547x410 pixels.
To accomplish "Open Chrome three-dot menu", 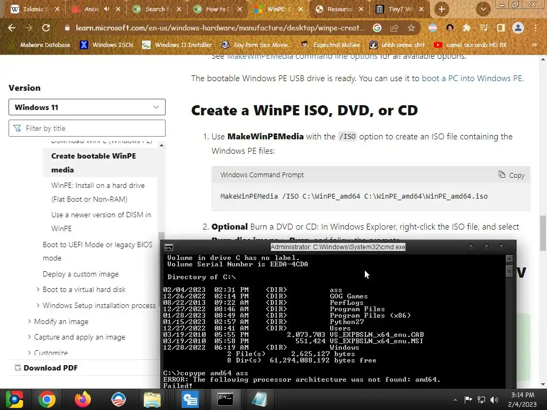I will pyautogui.click(x=535, y=28).
